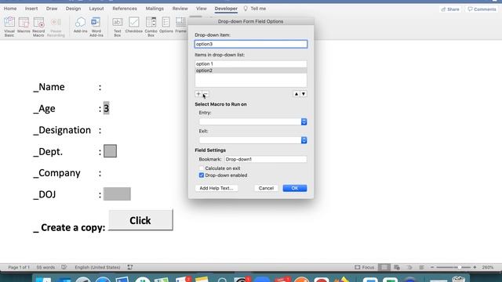
Task: Open the View tab
Action: 202,9
